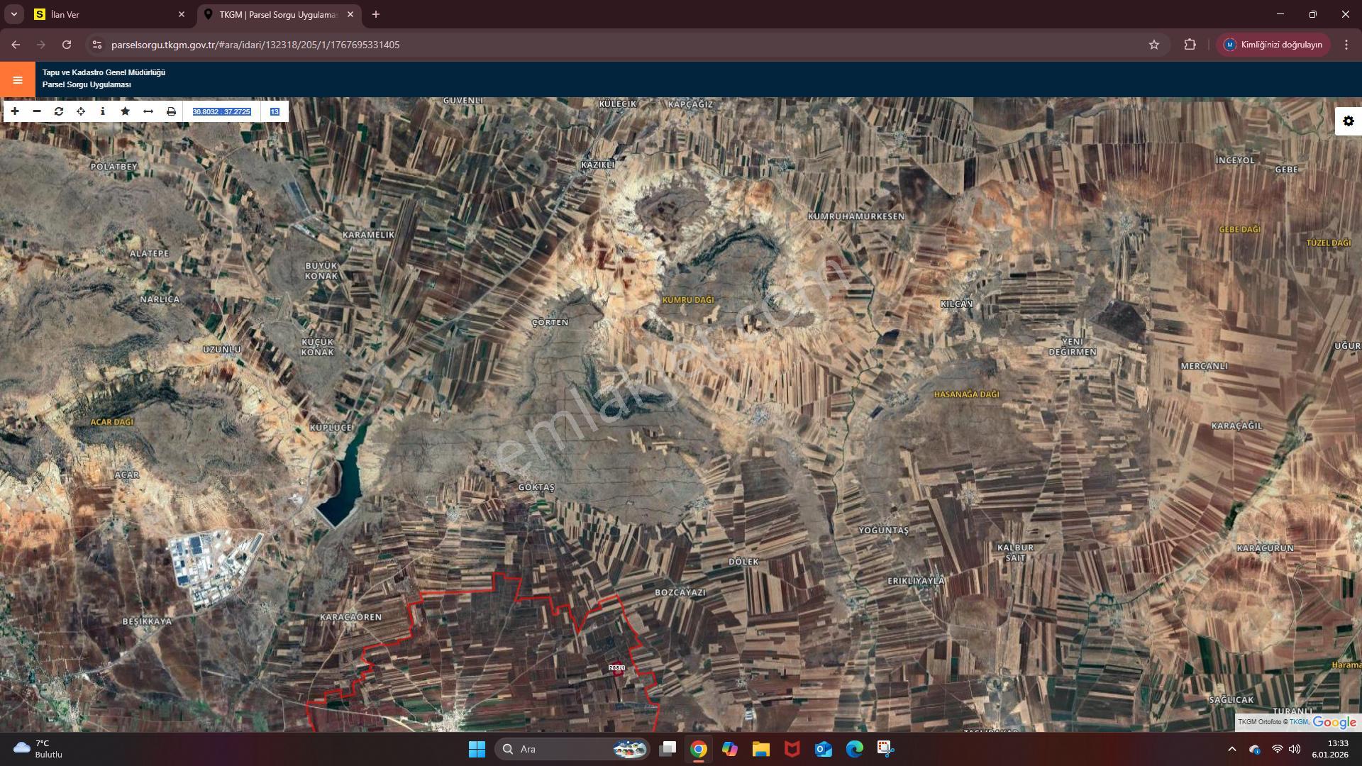Click the volume speaker tray icon

pos(1295,749)
